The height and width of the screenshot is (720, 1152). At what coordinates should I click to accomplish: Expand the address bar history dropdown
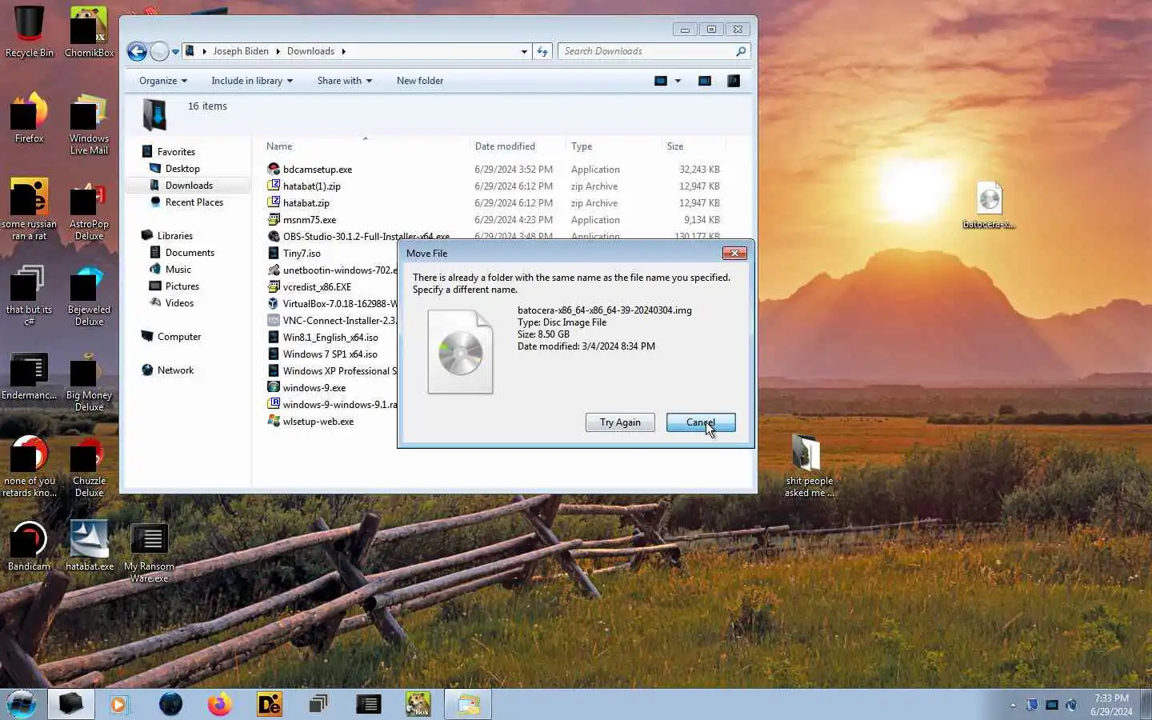click(524, 51)
